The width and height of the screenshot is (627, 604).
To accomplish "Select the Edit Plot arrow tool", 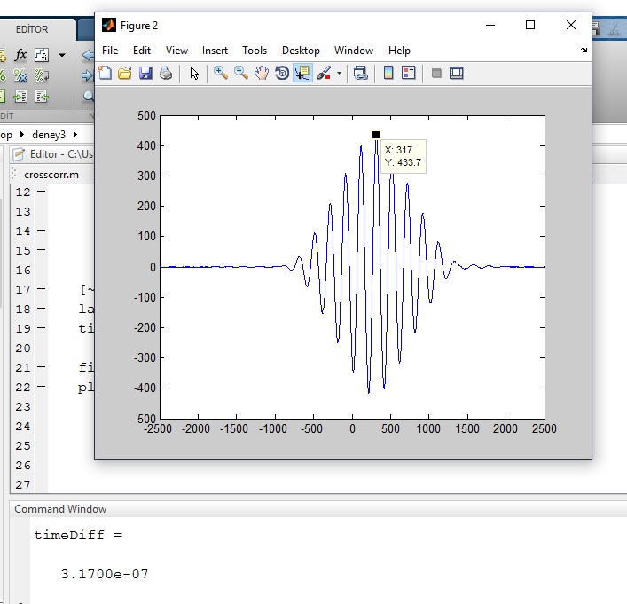I will click(194, 74).
